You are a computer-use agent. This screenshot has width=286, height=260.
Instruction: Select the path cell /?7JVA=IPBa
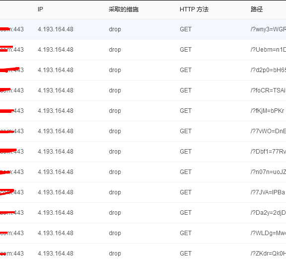coord(268,192)
